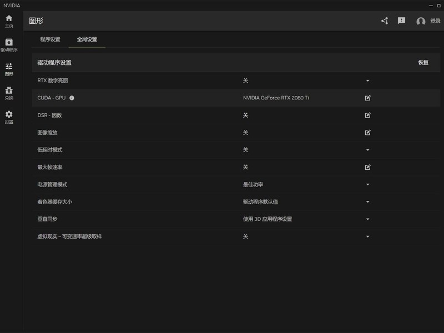This screenshot has height=333, width=444.
Task: Click the 登录 login link
Action: [x=435, y=21]
